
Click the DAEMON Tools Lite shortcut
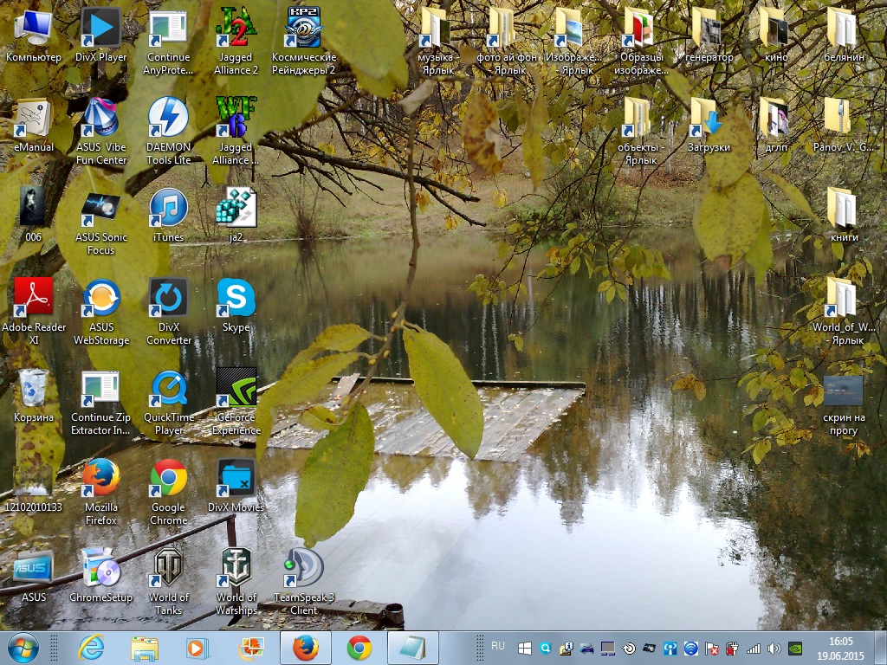168,119
